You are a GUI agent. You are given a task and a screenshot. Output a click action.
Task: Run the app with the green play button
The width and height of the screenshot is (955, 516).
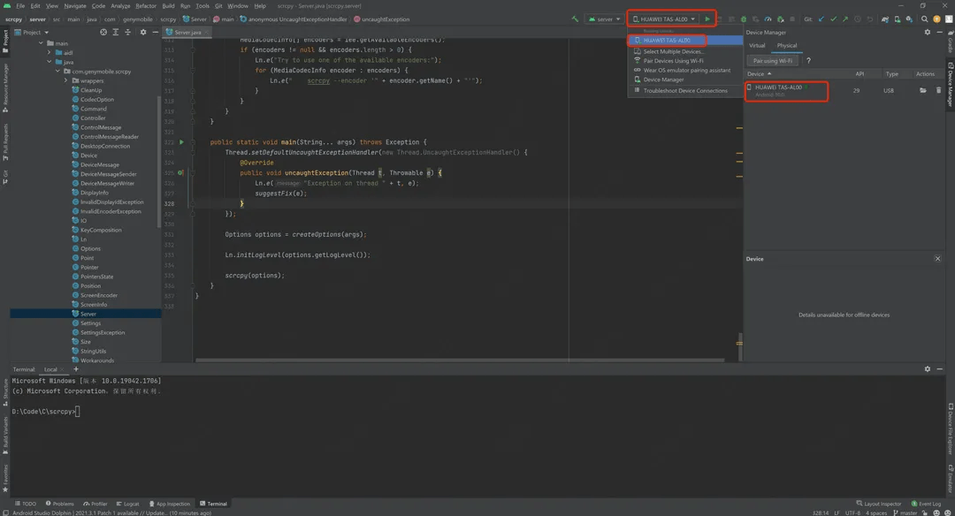707,19
